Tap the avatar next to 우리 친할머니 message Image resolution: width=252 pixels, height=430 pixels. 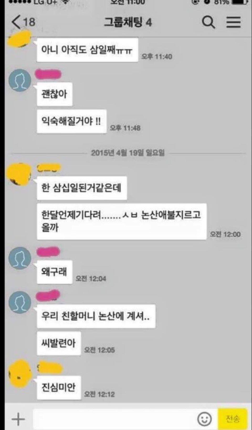[x=20, y=302]
